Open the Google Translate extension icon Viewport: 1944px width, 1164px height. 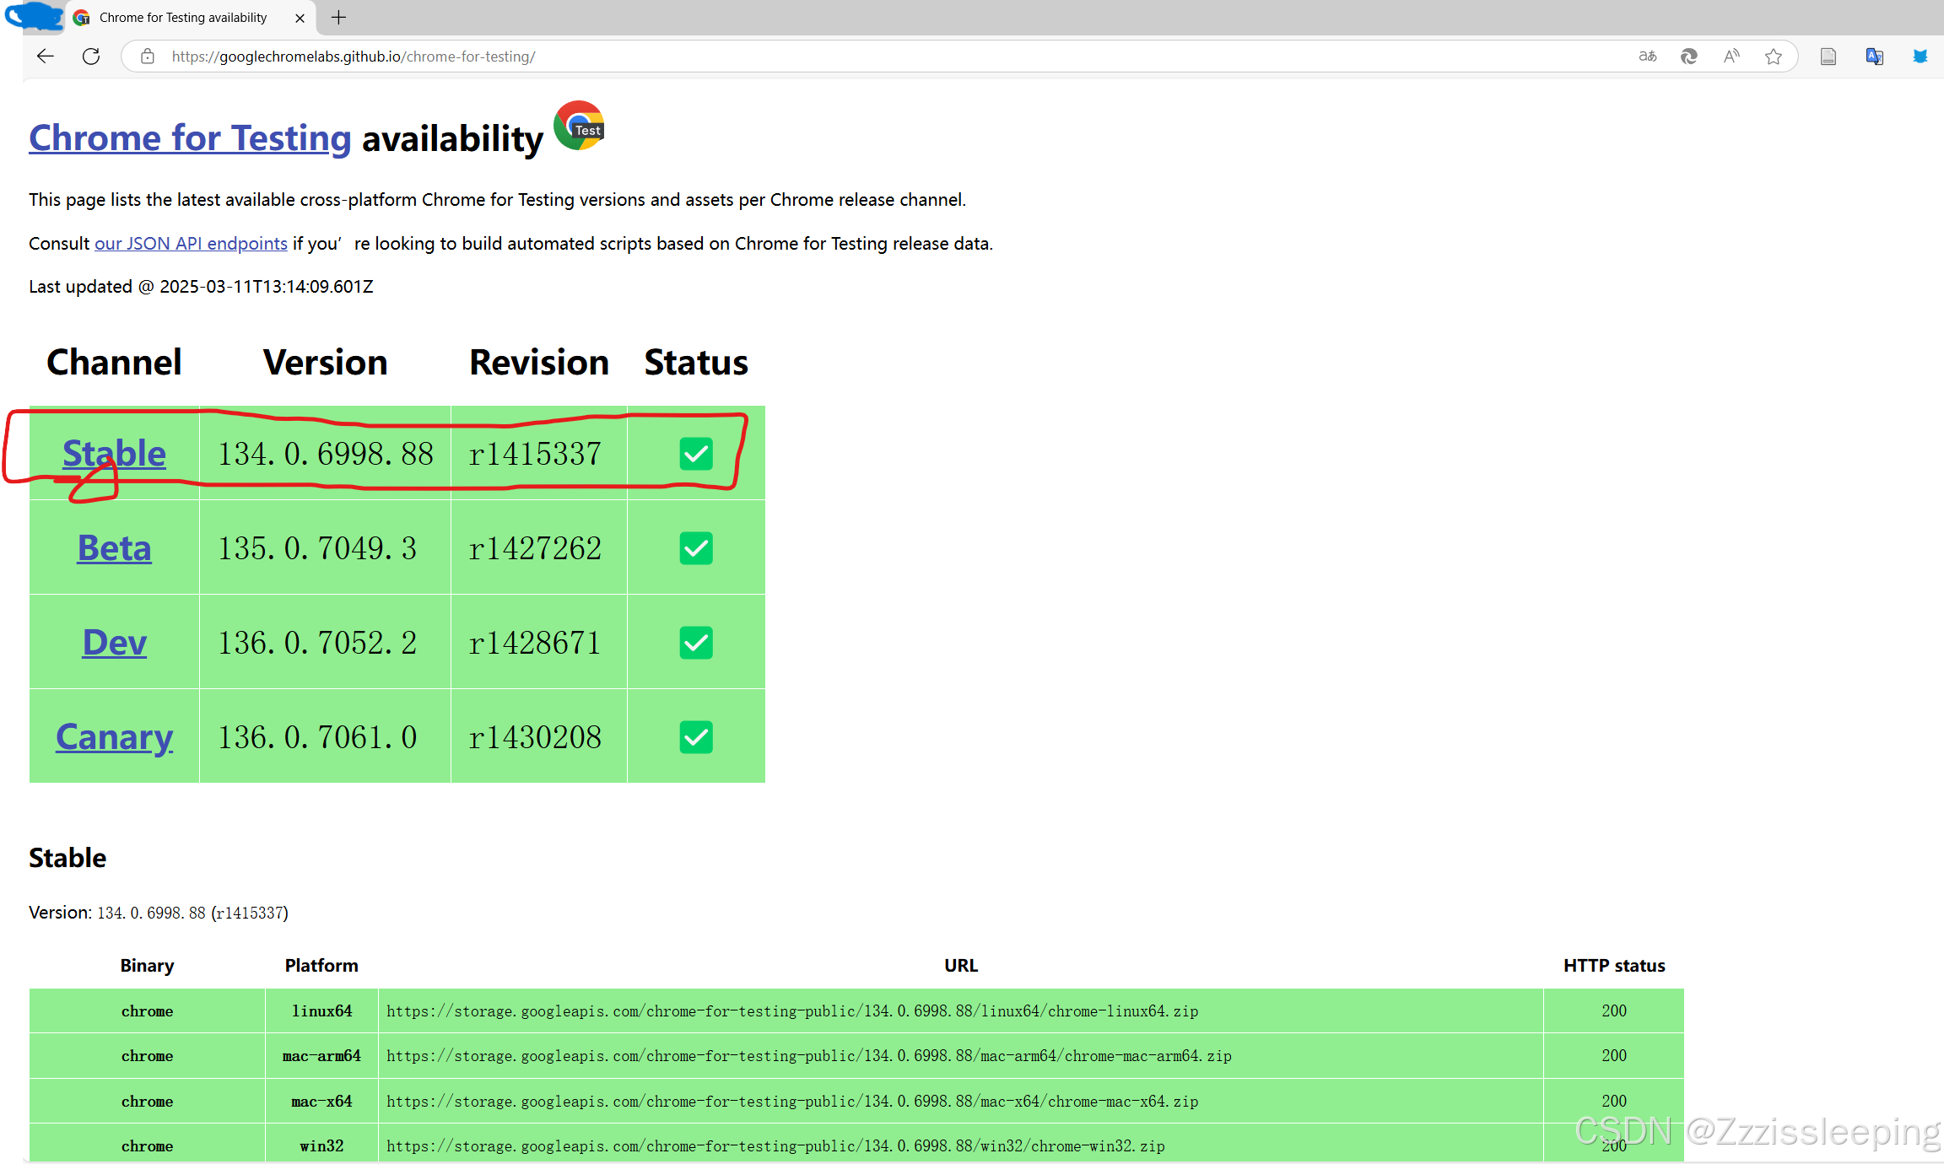[x=1874, y=57]
